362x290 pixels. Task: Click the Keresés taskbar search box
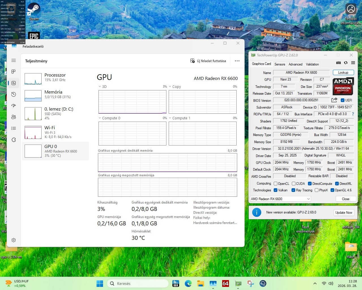tap(138, 283)
